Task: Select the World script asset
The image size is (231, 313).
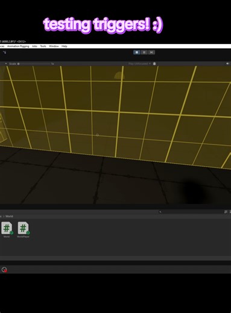Action: [7, 230]
